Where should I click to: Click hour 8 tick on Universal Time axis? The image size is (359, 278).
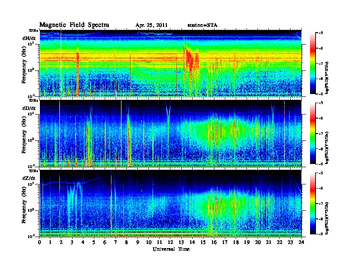(126, 242)
